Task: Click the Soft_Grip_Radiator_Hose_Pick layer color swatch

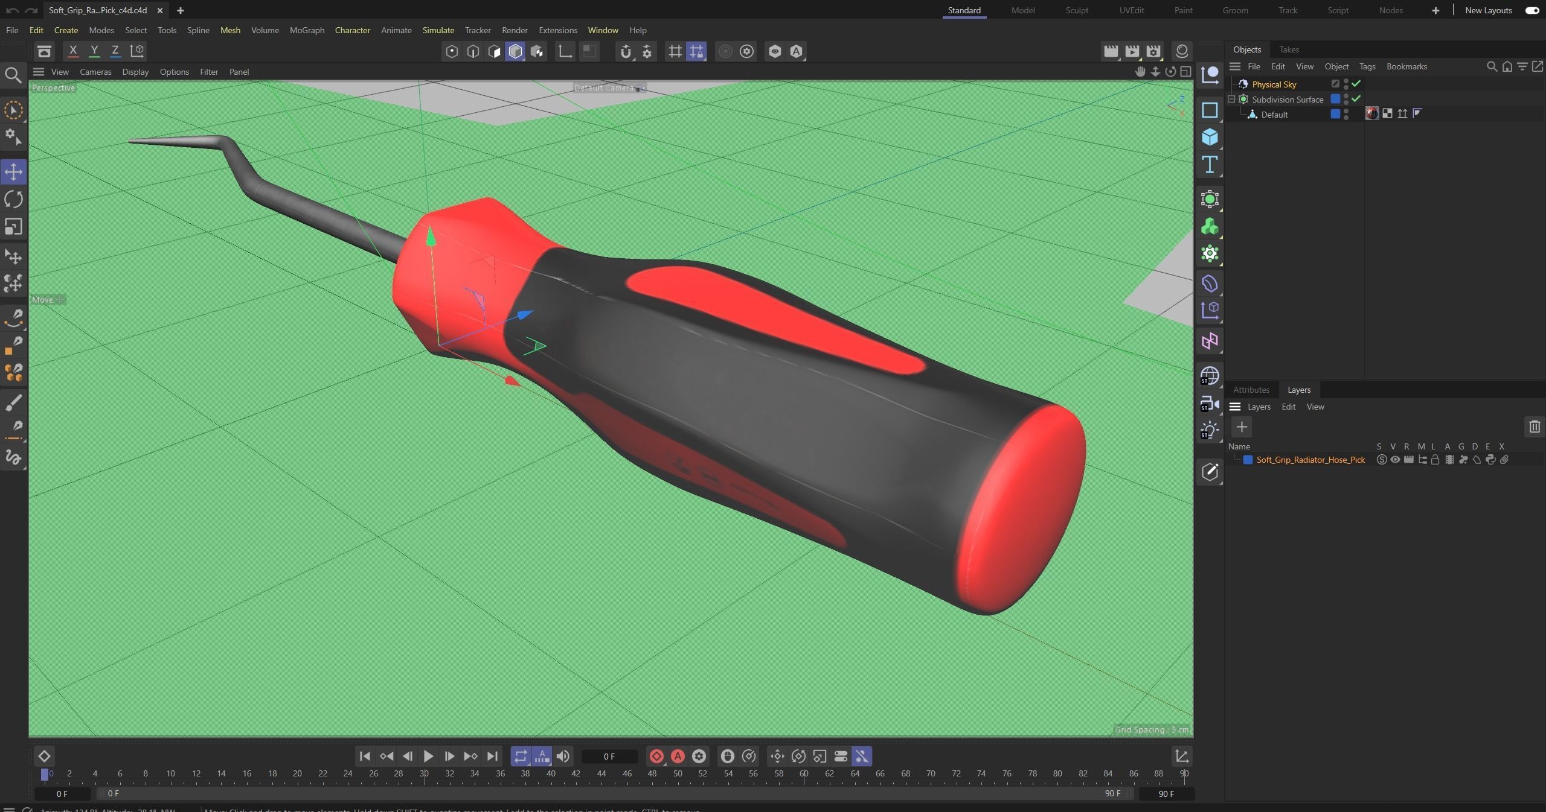Action: 1248,460
